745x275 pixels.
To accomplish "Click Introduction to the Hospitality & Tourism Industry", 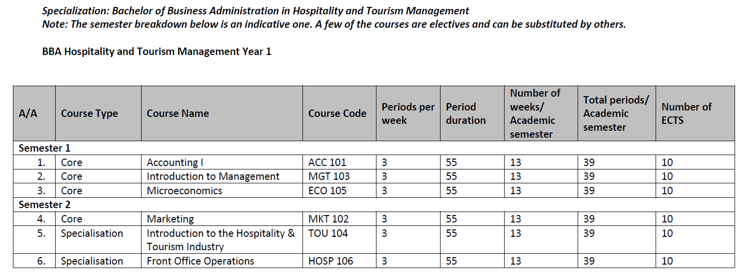I will pyautogui.click(x=221, y=240).
